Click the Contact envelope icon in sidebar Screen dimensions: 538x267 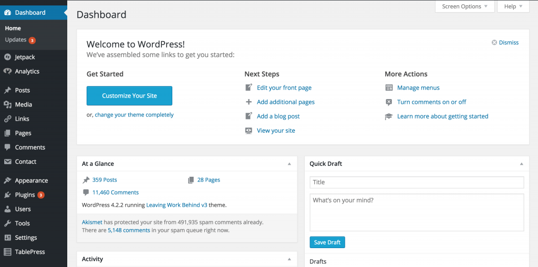point(7,162)
